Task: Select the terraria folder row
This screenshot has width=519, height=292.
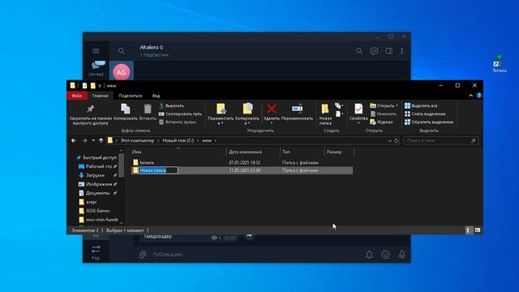Action: click(242, 162)
